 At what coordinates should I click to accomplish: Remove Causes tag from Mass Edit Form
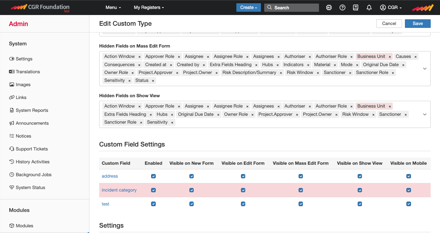tap(415, 57)
